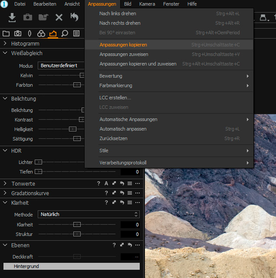Open the Bearbeiten menu

(x=45, y=4)
